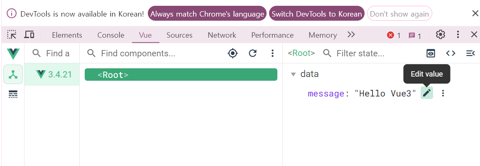This screenshot has height=166, width=480.
Task: Click the pencil Edit value icon
Action: point(426,93)
